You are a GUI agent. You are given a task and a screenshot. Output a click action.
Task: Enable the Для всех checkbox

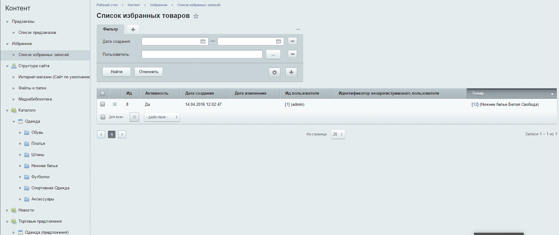click(103, 117)
